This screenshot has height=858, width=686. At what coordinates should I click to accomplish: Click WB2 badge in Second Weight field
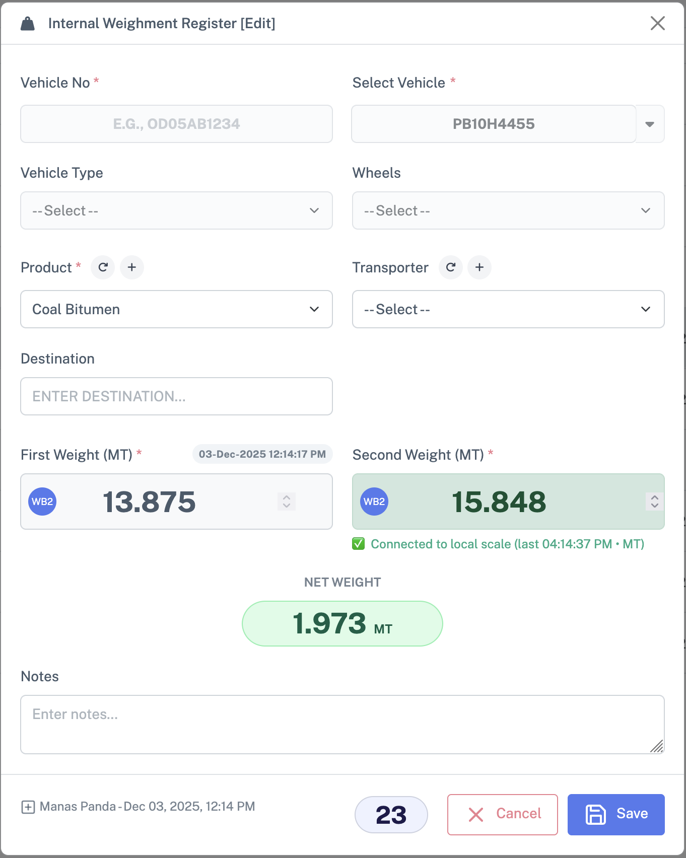point(374,502)
